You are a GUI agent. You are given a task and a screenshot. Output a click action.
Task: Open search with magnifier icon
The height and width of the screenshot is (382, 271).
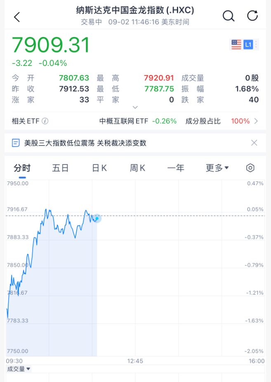[x=229, y=16]
